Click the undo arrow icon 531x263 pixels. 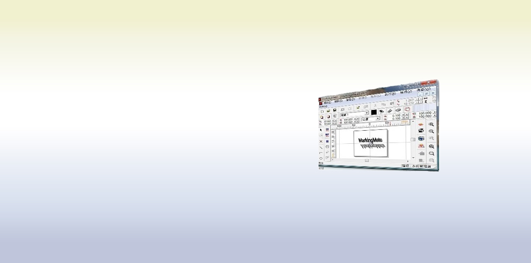pyautogui.click(x=343, y=109)
